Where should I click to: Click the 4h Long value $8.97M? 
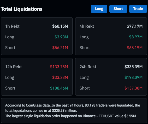(x=136, y=37)
